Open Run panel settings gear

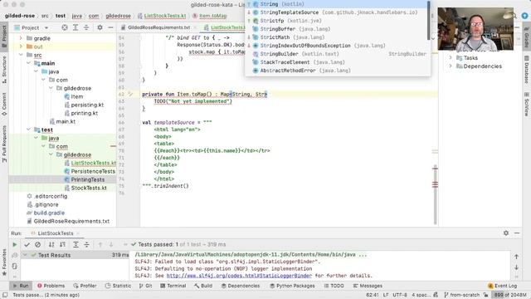tap(506, 233)
